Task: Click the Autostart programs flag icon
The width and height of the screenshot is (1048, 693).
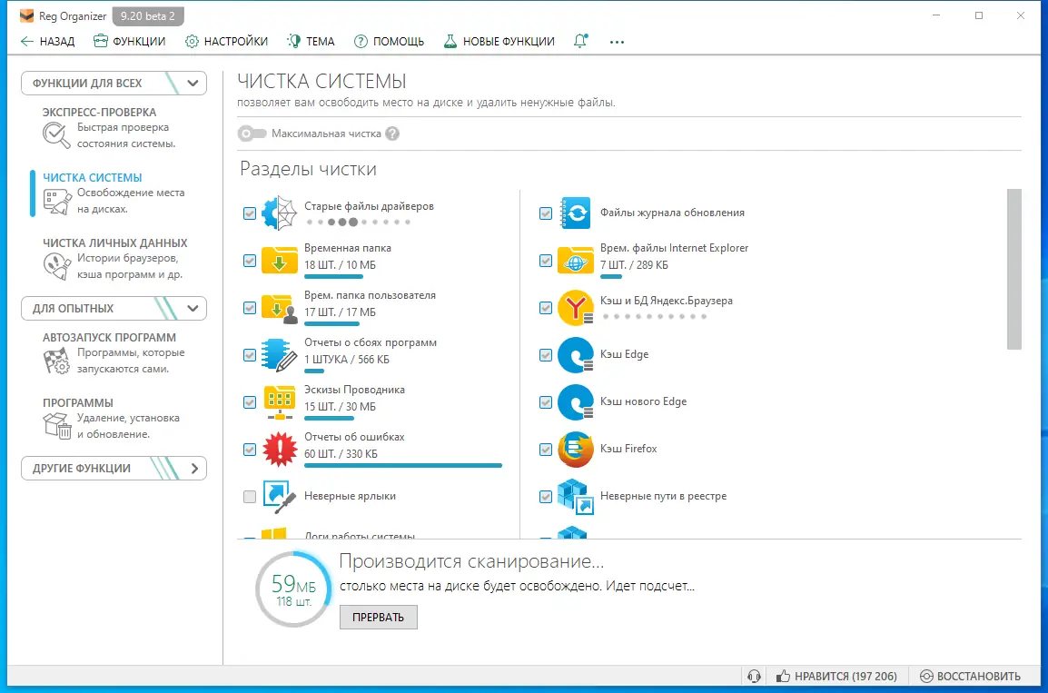Action: click(57, 361)
